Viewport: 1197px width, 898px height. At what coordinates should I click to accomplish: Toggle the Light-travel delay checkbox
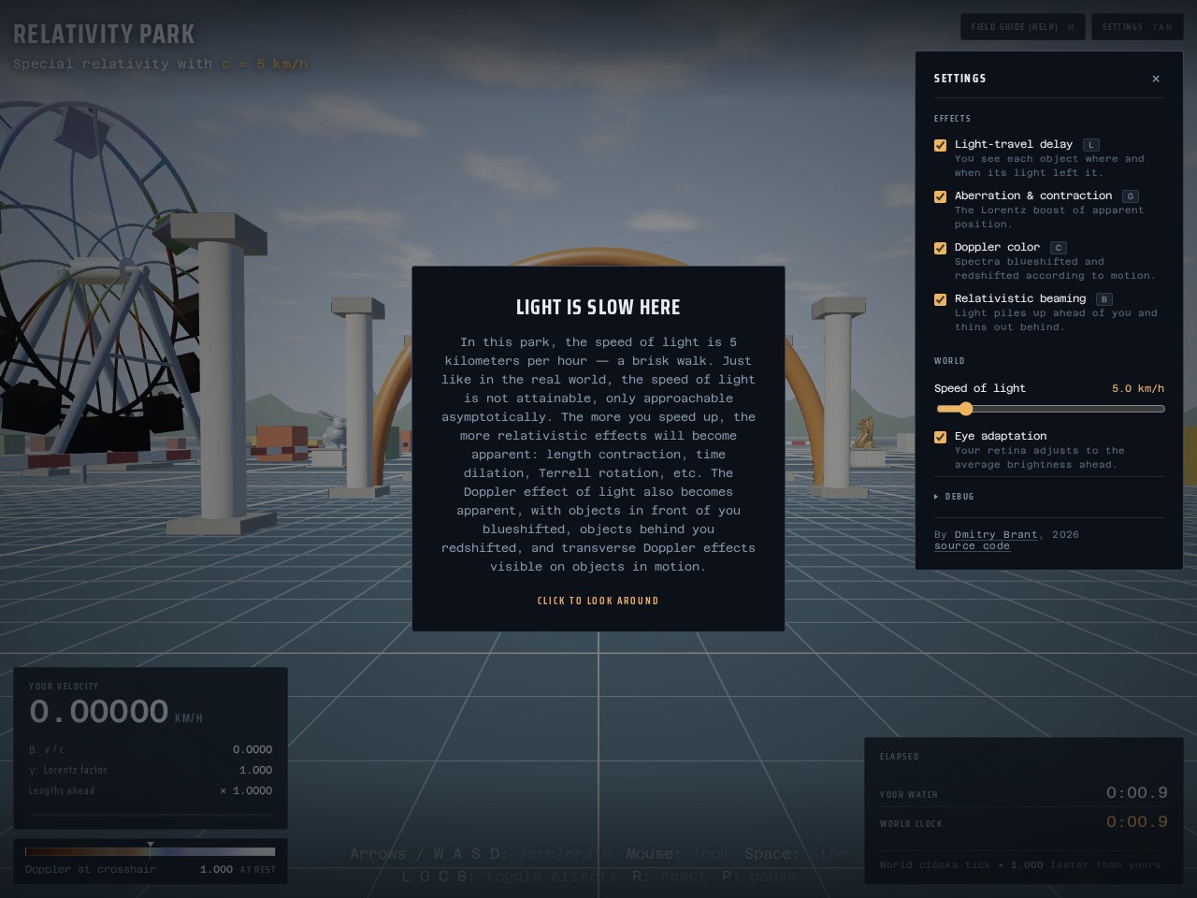[940, 145]
